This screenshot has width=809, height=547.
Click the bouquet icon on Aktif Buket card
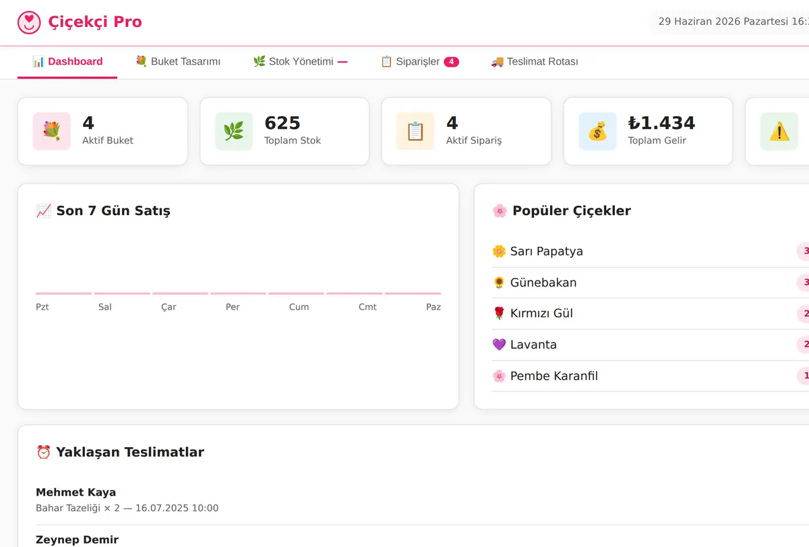click(x=52, y=131)
